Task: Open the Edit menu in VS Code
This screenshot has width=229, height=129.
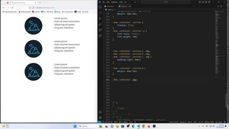Action: point(108,2)
